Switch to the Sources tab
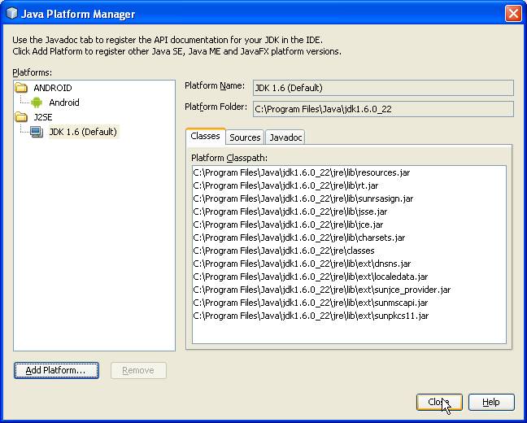This screenshot has height=423, width=527. [x=245, y=137]
